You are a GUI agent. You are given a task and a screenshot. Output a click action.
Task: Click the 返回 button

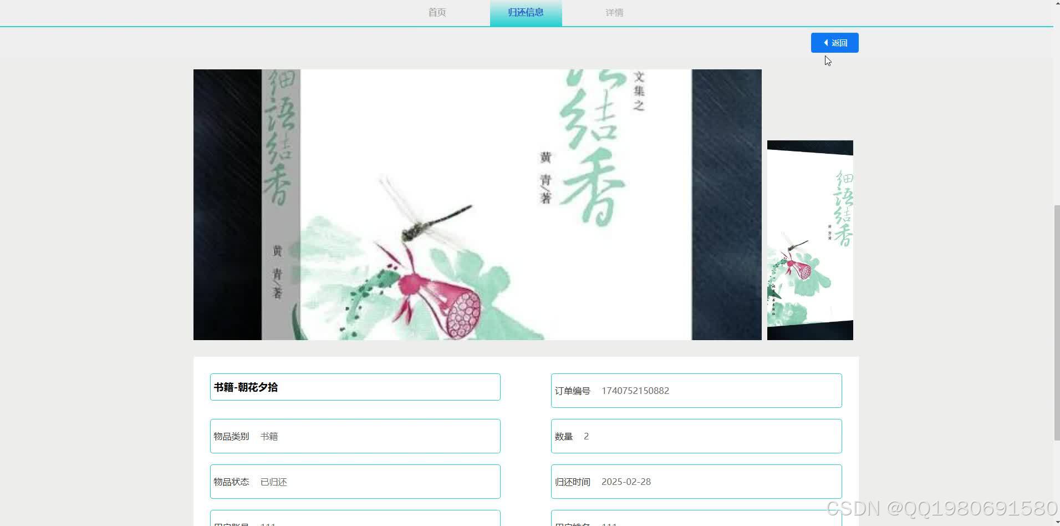835,43
